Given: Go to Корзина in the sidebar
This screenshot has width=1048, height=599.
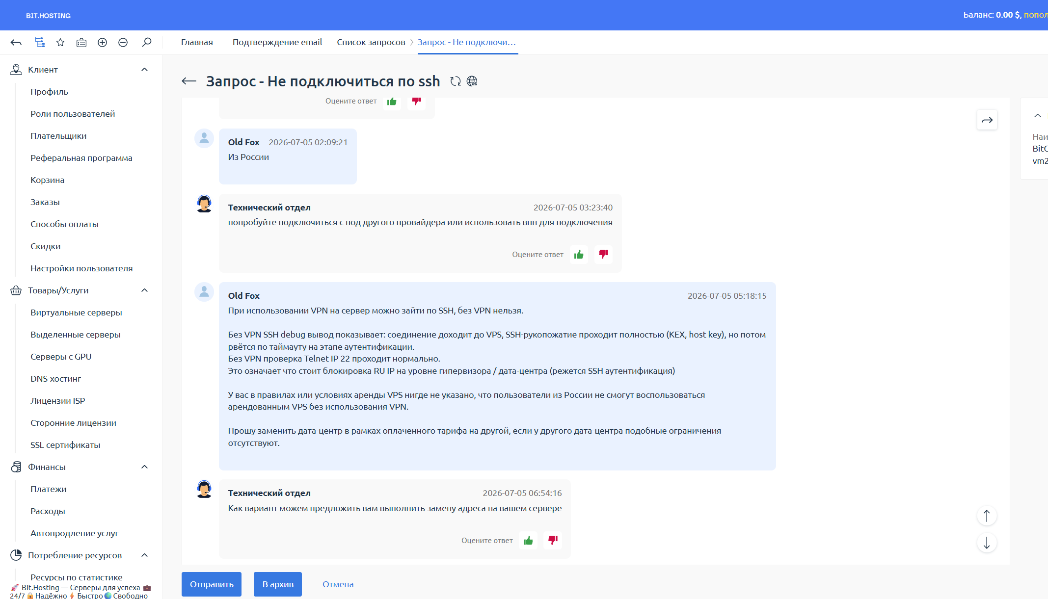Looking at the screenshot, I should coord(48,180).
